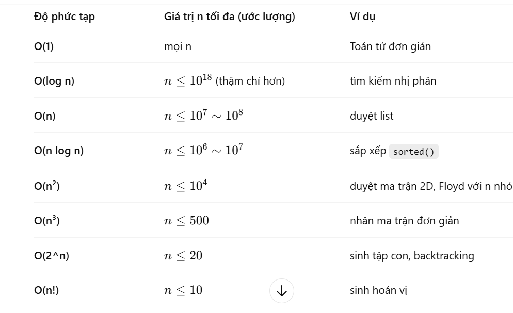Screen dimensions: 513x313
Task: Click the n ≤ 500 formula
Action: click(x=186, y=221)
